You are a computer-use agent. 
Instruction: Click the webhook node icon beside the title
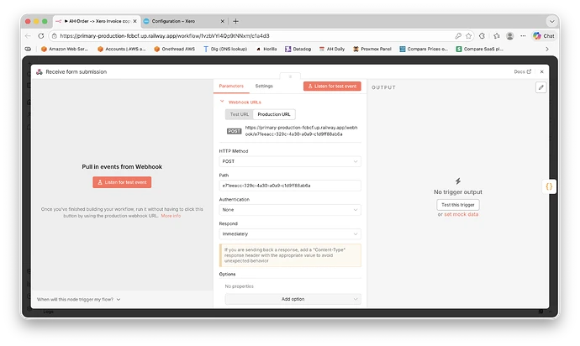[x=39, y=72]
